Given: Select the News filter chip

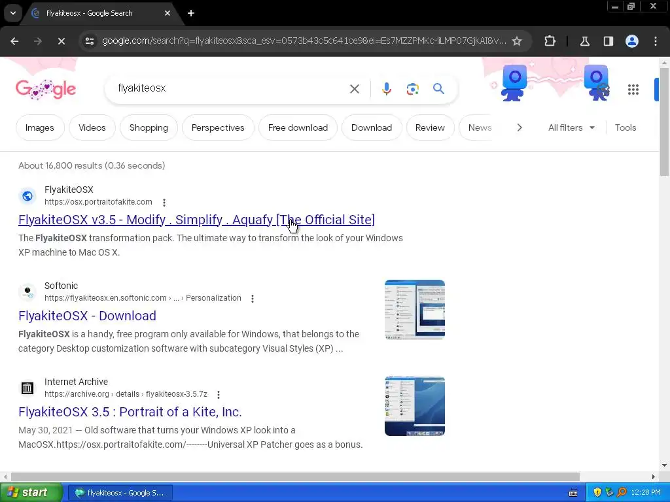Looking at the screenshot, I should coord(480,127).
